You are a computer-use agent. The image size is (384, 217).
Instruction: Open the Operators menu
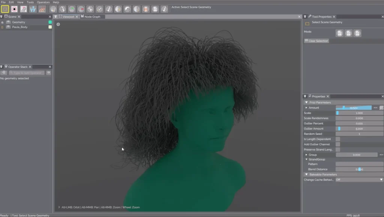click(x=43, y=2)
